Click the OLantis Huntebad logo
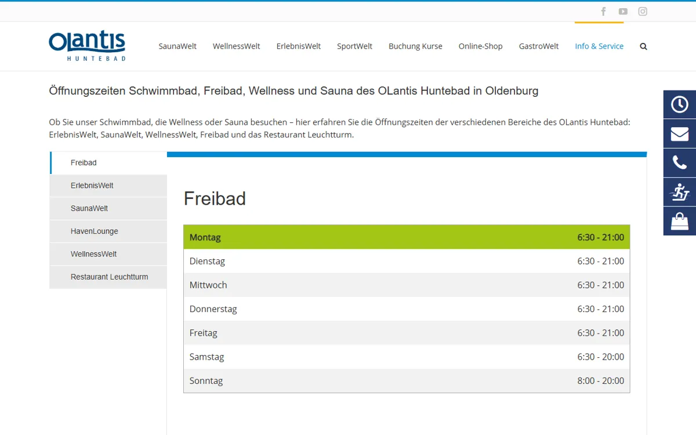 pyautogui.click(x=87, y=46)
